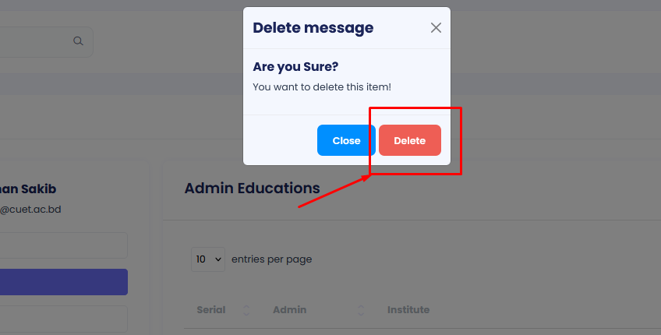
Task: Click the sort arrows beside Admin
Action: (361, 310)
